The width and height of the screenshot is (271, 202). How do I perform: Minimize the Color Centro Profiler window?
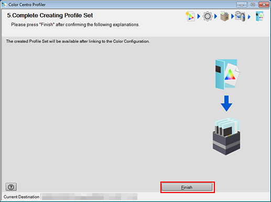242,5
